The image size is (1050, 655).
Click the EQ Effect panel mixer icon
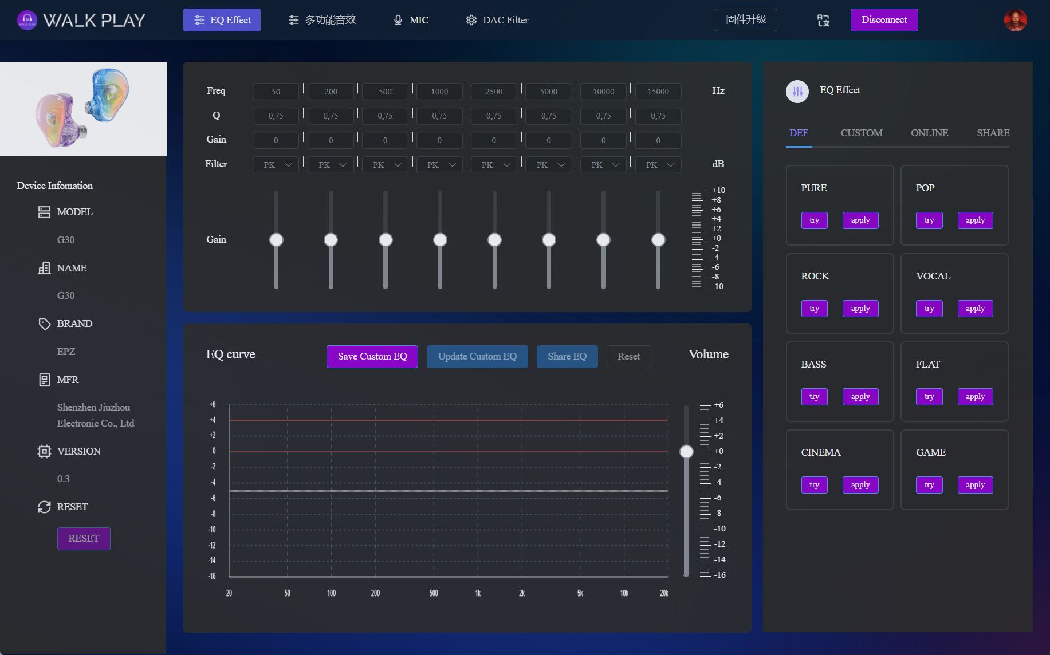click(797, 91)
